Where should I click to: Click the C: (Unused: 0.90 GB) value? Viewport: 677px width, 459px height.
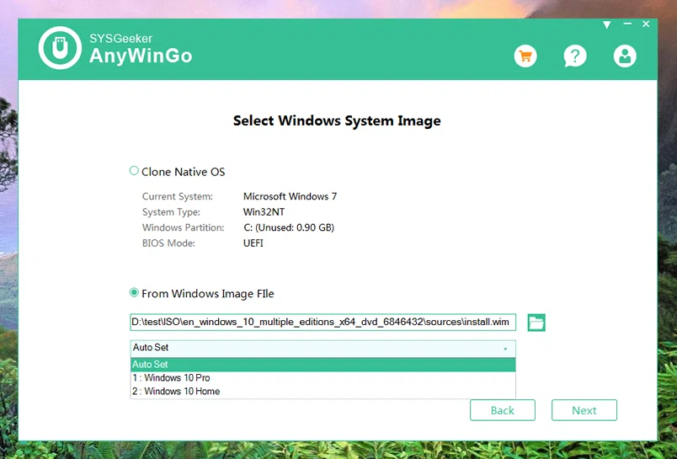coord(289,227)
